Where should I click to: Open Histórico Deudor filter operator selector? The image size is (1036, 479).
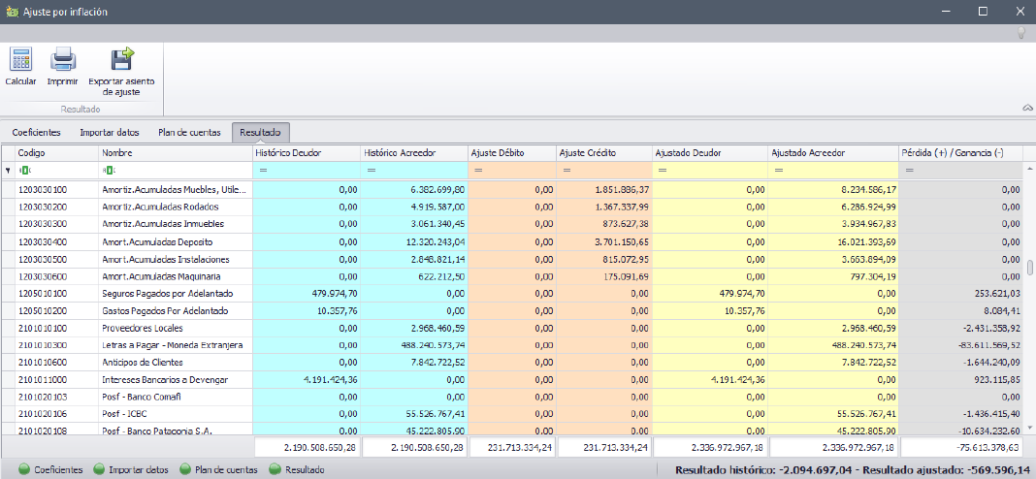(261, 171)
